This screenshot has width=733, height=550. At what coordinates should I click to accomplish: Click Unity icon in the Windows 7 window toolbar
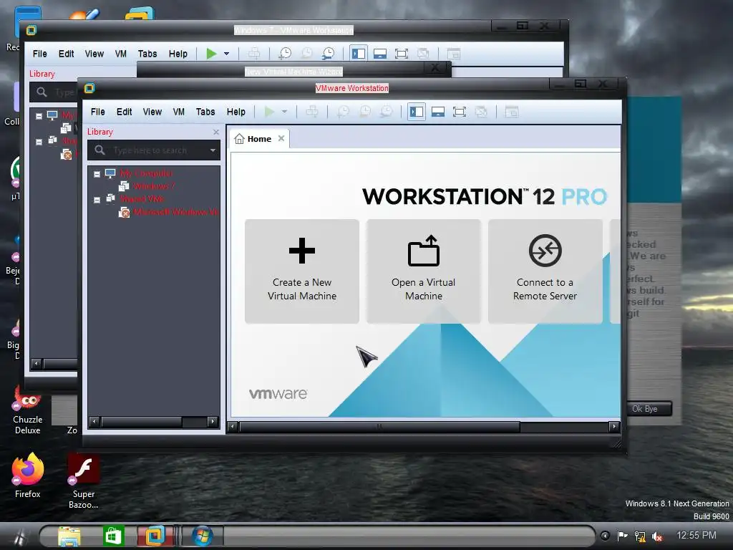[x=423, y=54]
